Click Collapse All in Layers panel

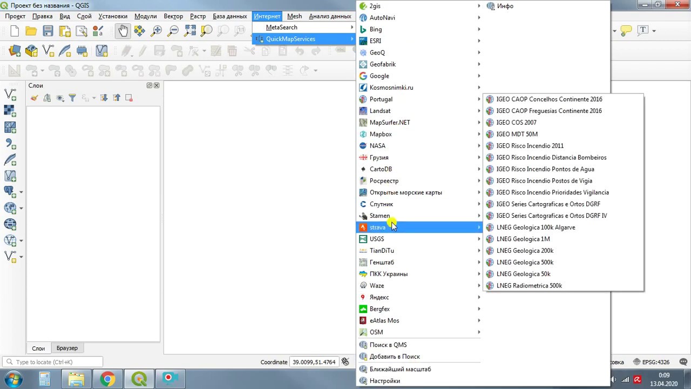tap(117, 98)
